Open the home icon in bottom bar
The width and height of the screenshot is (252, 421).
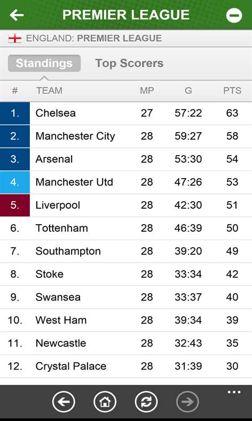(105, 402)
